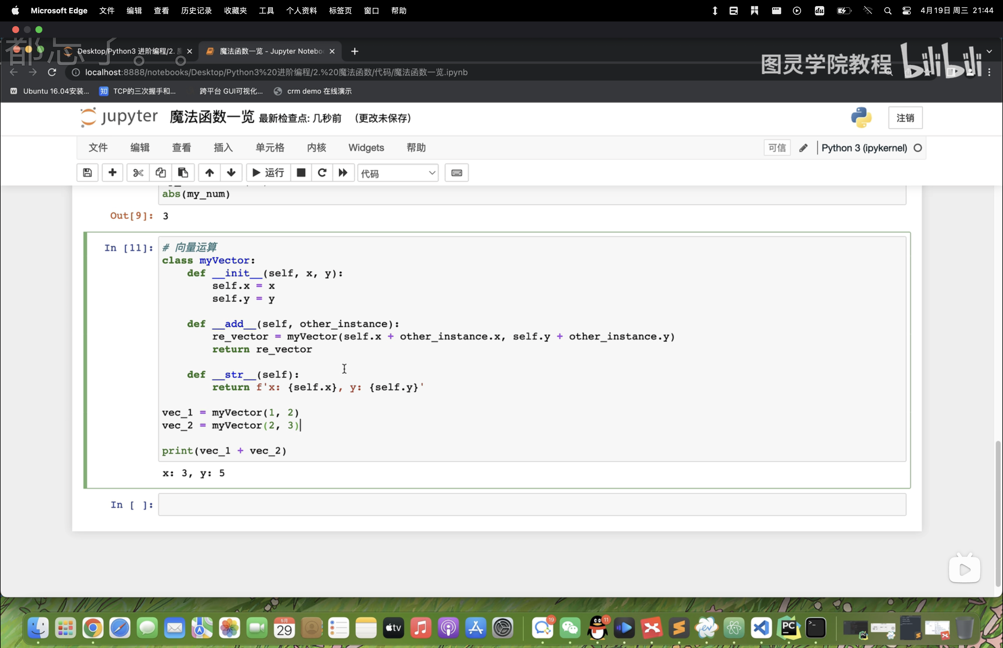This screenshot has width=1003, height=648.
Task: Run the cell with 运行 button
Action: coord(268,173)
